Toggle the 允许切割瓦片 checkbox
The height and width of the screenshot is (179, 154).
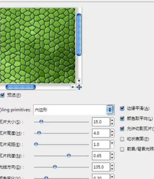click(122, 129)
